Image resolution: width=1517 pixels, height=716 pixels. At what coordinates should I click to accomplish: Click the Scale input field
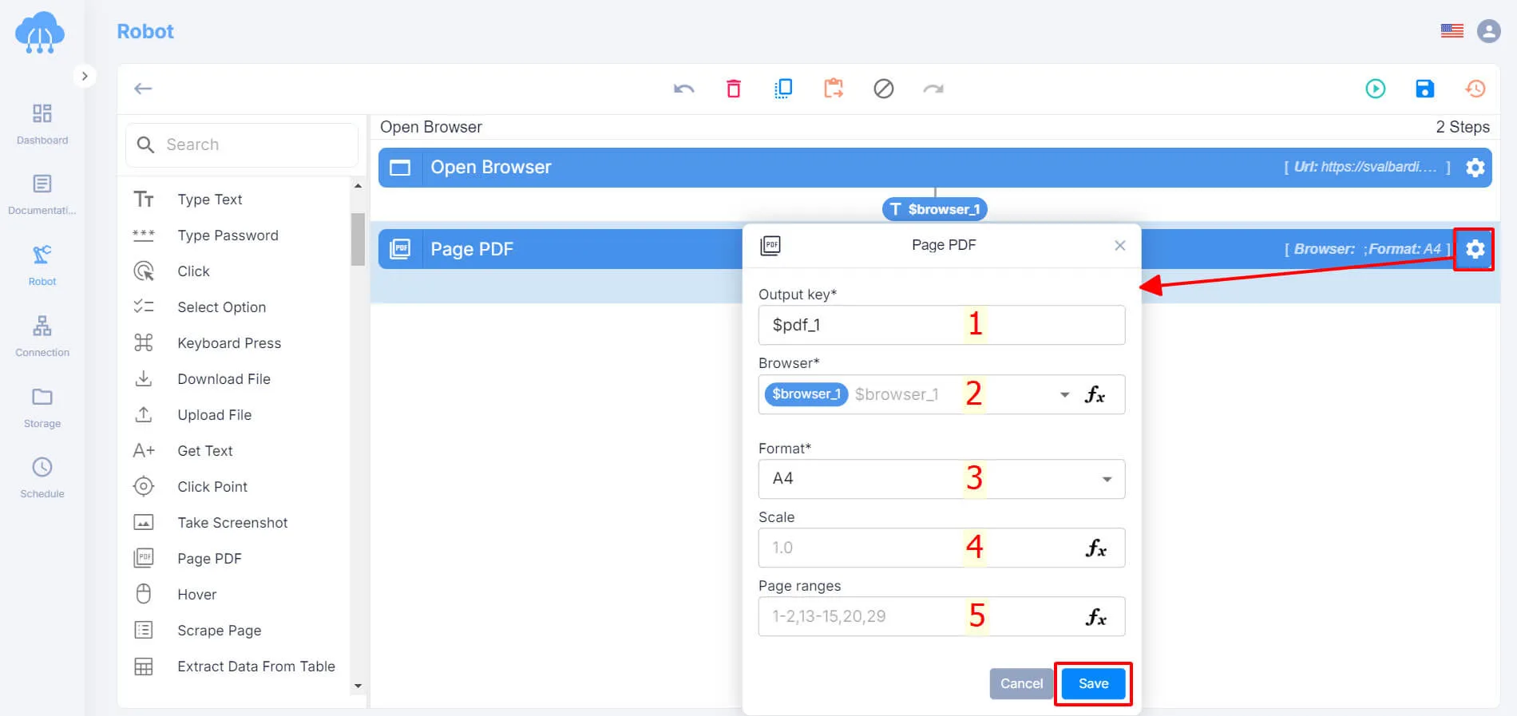pyautogui.click(x=941, y=548)
